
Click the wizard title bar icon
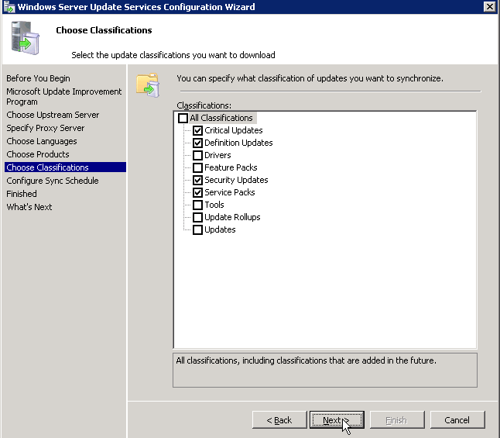tap(9, 7)
